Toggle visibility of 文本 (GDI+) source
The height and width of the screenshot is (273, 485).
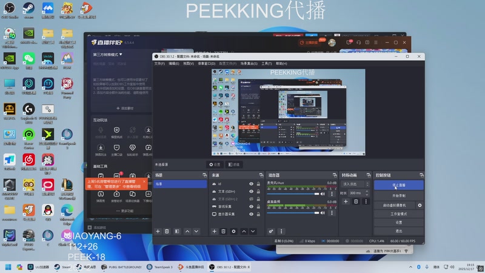251,191
